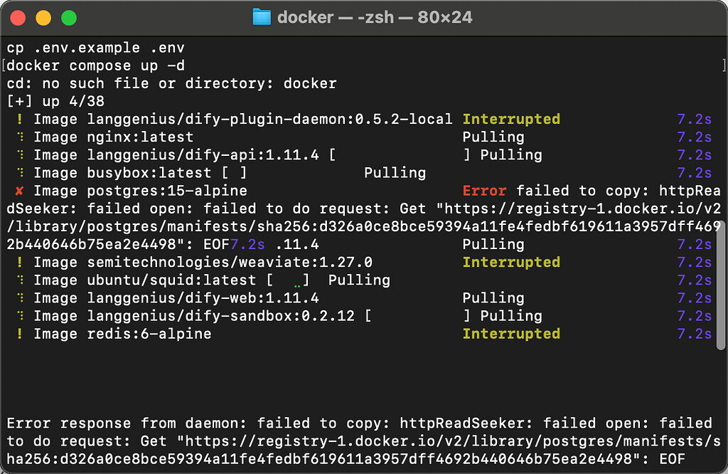Click the warning icon beside redis:6-alpine

(19, 334)
